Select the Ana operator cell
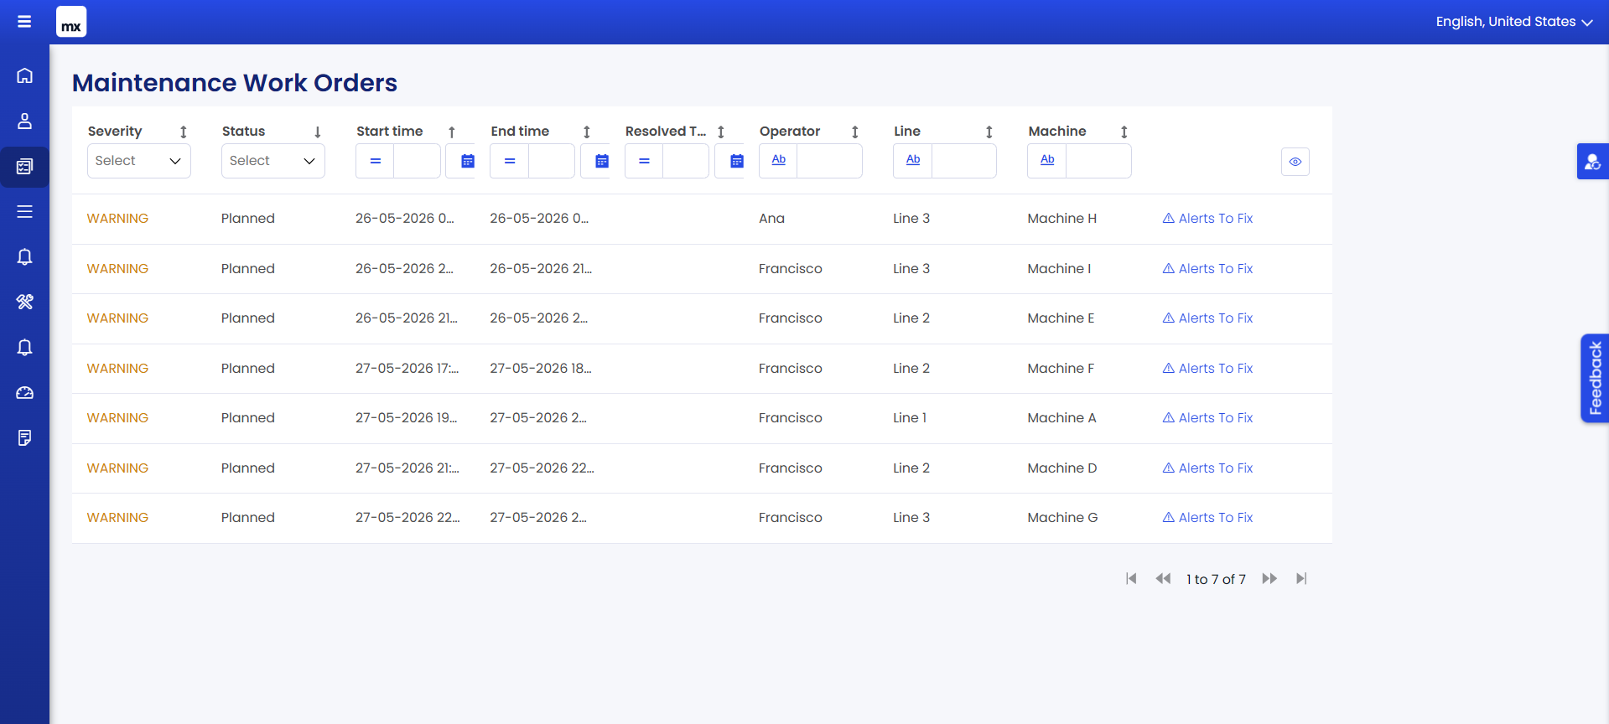1609x724 pixels. pos(771,219)
